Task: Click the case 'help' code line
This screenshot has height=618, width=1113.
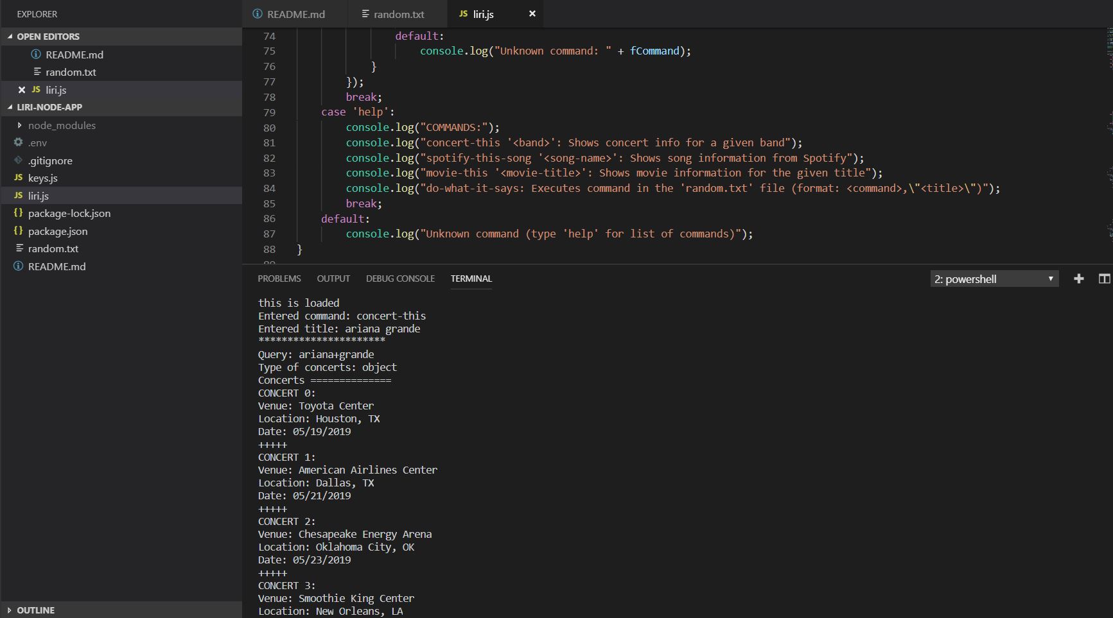Action: coord(358,112)
